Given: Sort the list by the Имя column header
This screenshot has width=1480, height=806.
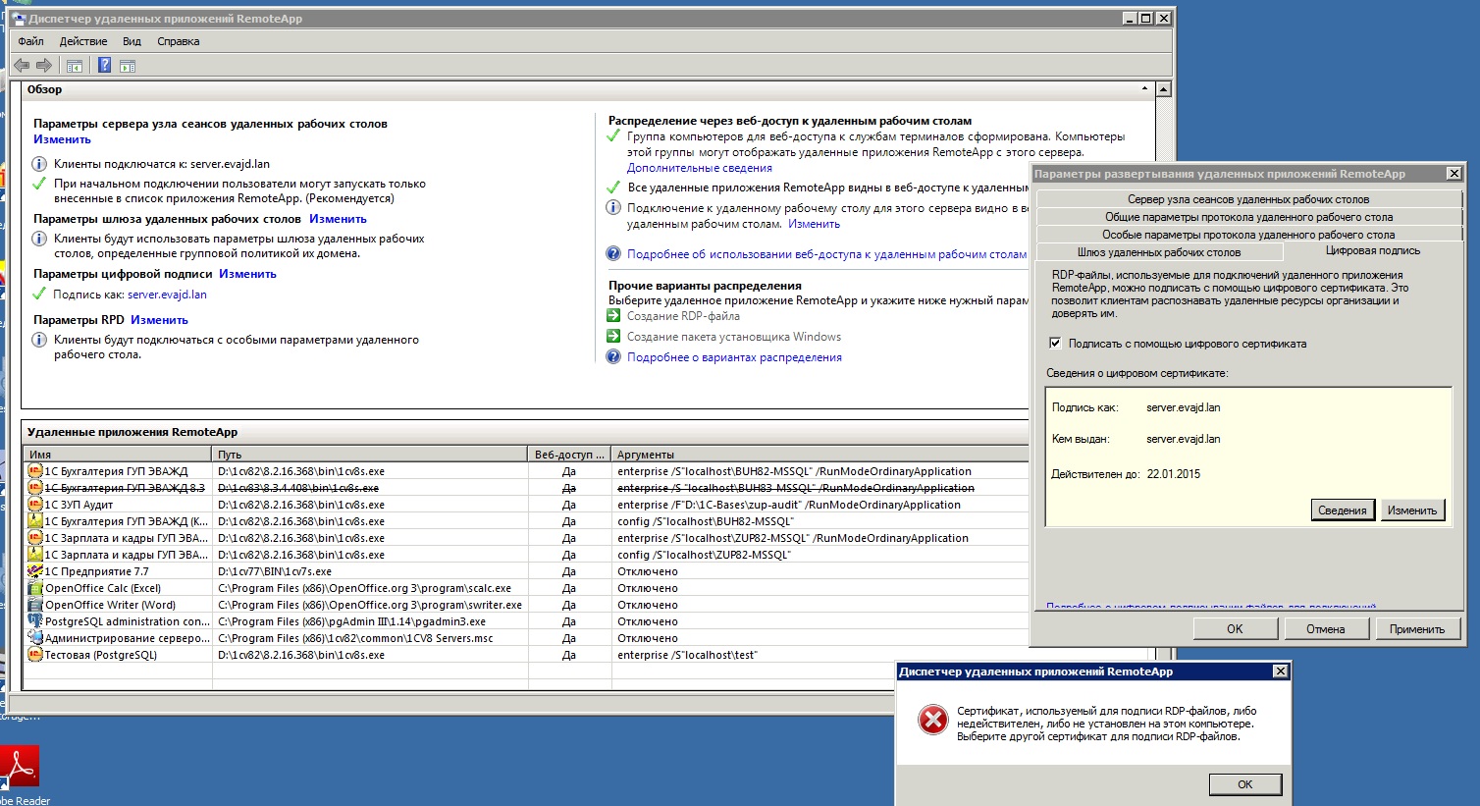Looking at the screenshot, I should click(118, 455).
